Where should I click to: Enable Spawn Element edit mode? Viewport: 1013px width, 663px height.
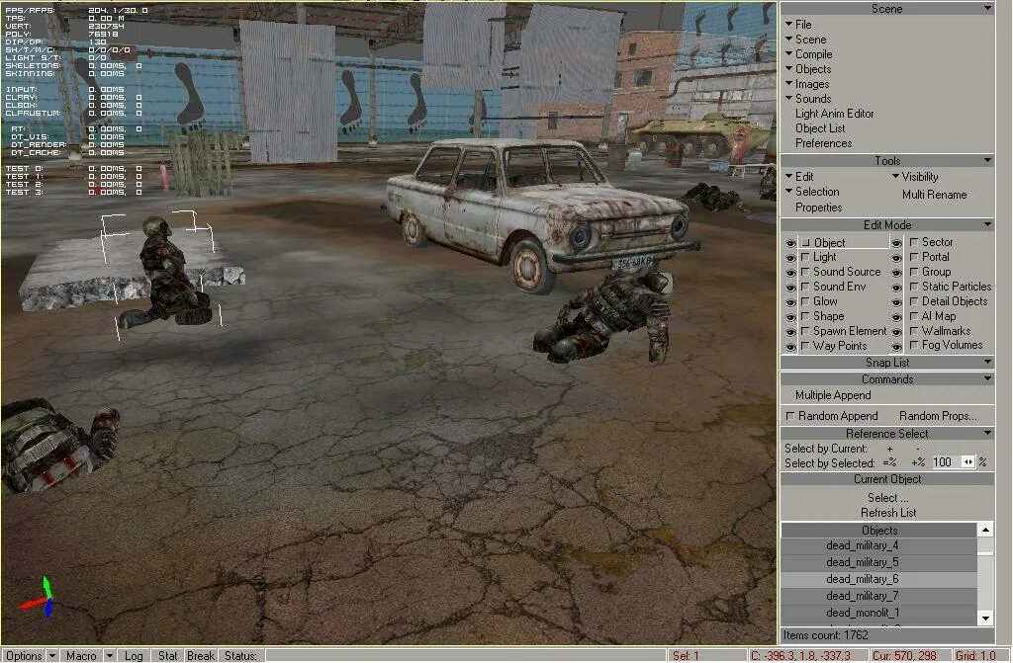(844, 331)
